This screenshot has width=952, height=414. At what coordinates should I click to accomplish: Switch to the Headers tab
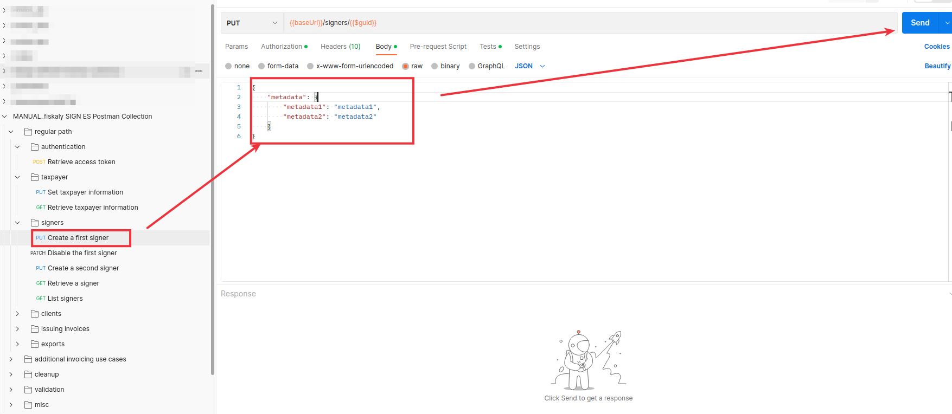tap(340, 47)
